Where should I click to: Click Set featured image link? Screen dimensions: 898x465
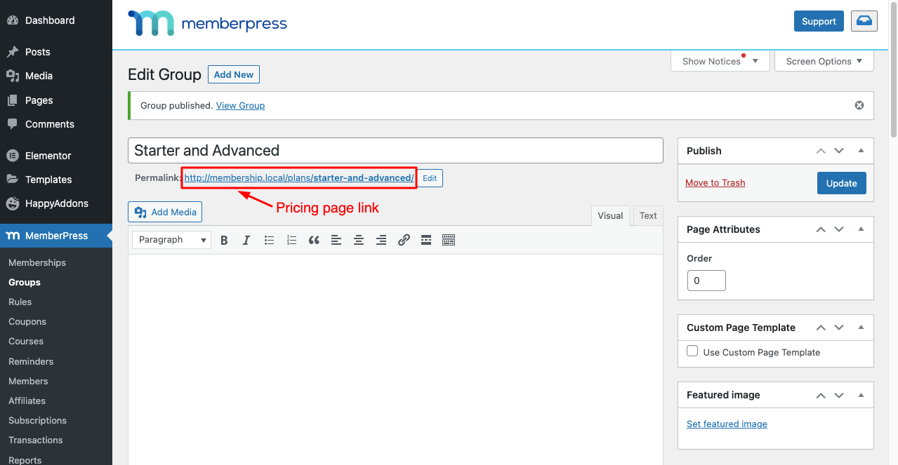pos(727,424)
